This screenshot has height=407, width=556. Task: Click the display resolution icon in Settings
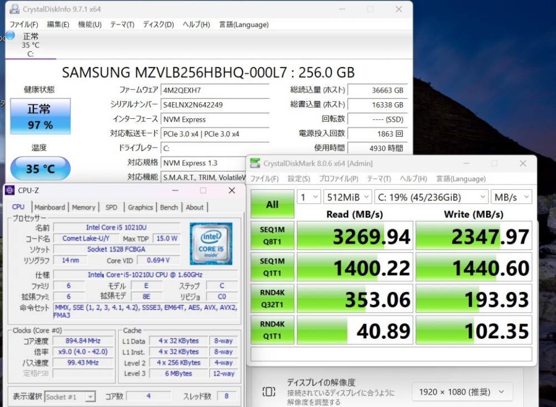tap(269, 391)
